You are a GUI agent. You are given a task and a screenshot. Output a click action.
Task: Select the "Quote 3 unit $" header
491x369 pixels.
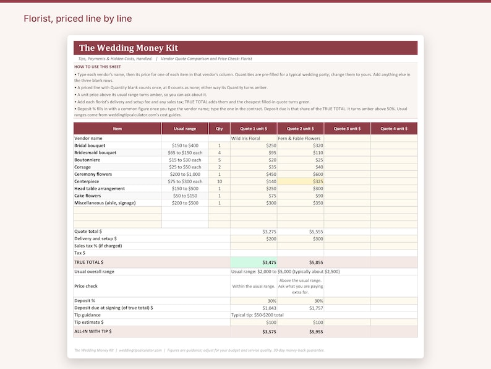point(348,129)
